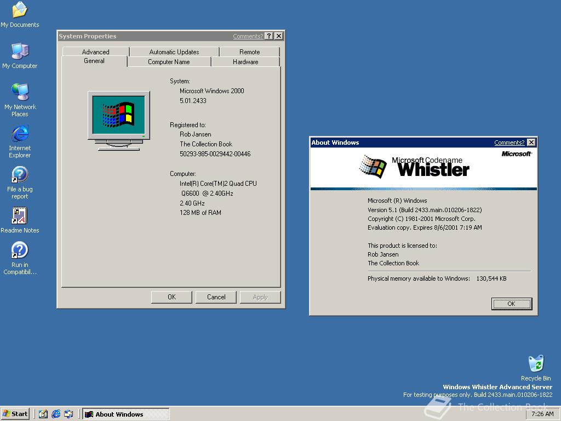The width and height of the screenshot is (561, 421).
Task: Switch to the Remote tab
Action: pos(250,52)
